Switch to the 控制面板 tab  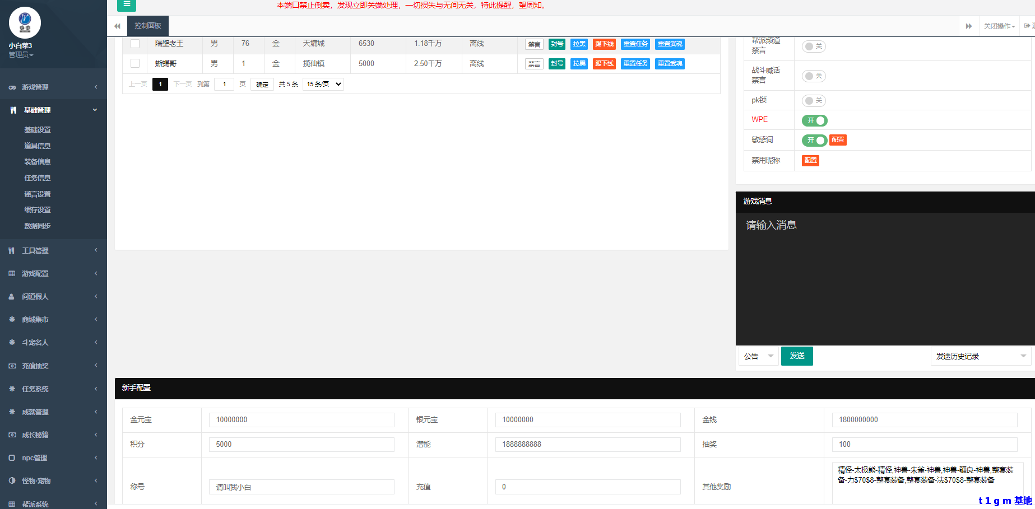pos(148,26)
